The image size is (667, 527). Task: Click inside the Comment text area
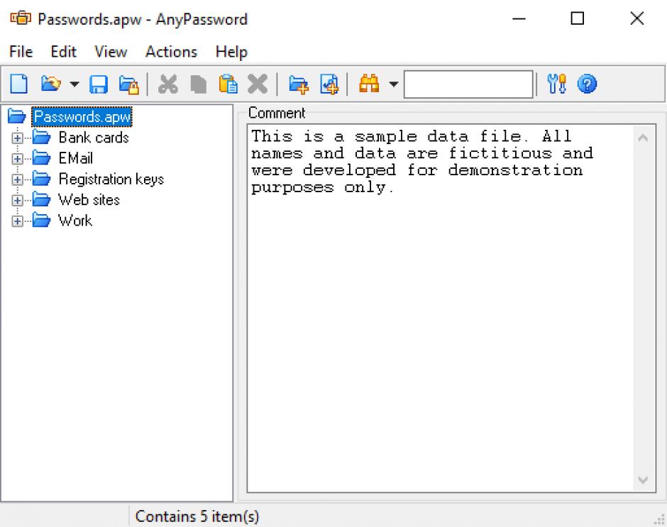pos(441,309)
